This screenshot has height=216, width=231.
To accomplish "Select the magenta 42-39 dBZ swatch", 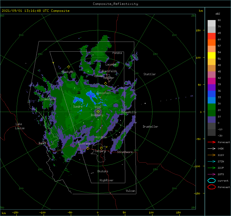I will click(x=211, y=81).
